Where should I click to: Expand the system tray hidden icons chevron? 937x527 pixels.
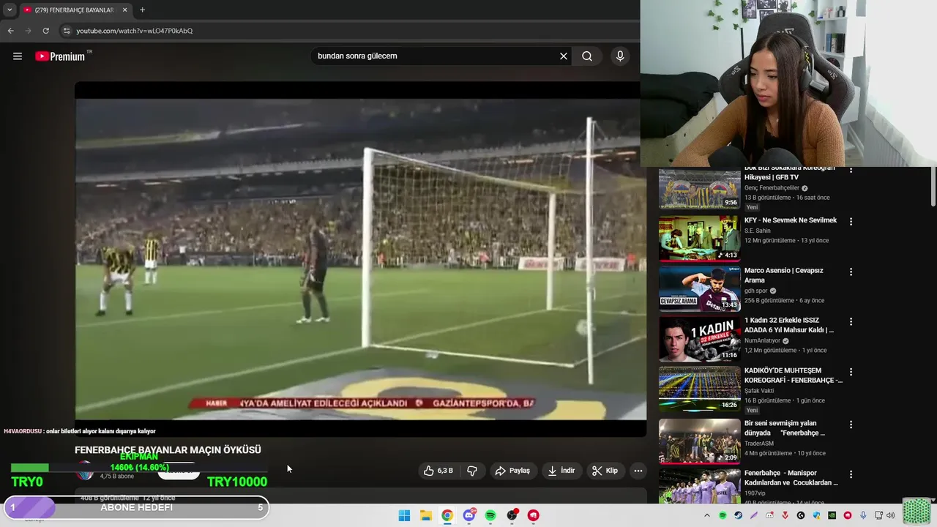point(707,515)
